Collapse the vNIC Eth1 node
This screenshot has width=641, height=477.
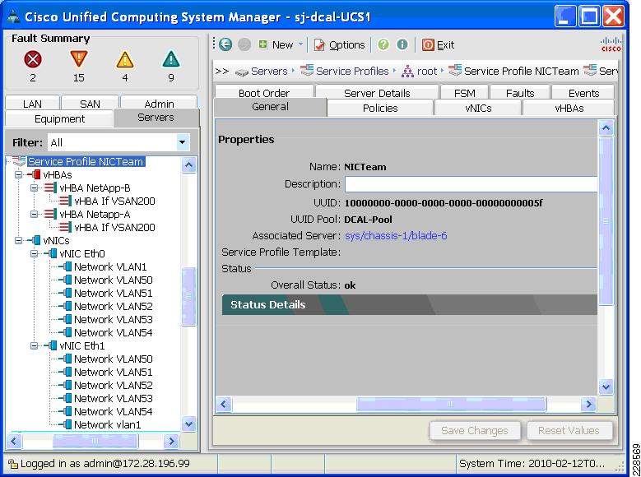pos(35,345)
